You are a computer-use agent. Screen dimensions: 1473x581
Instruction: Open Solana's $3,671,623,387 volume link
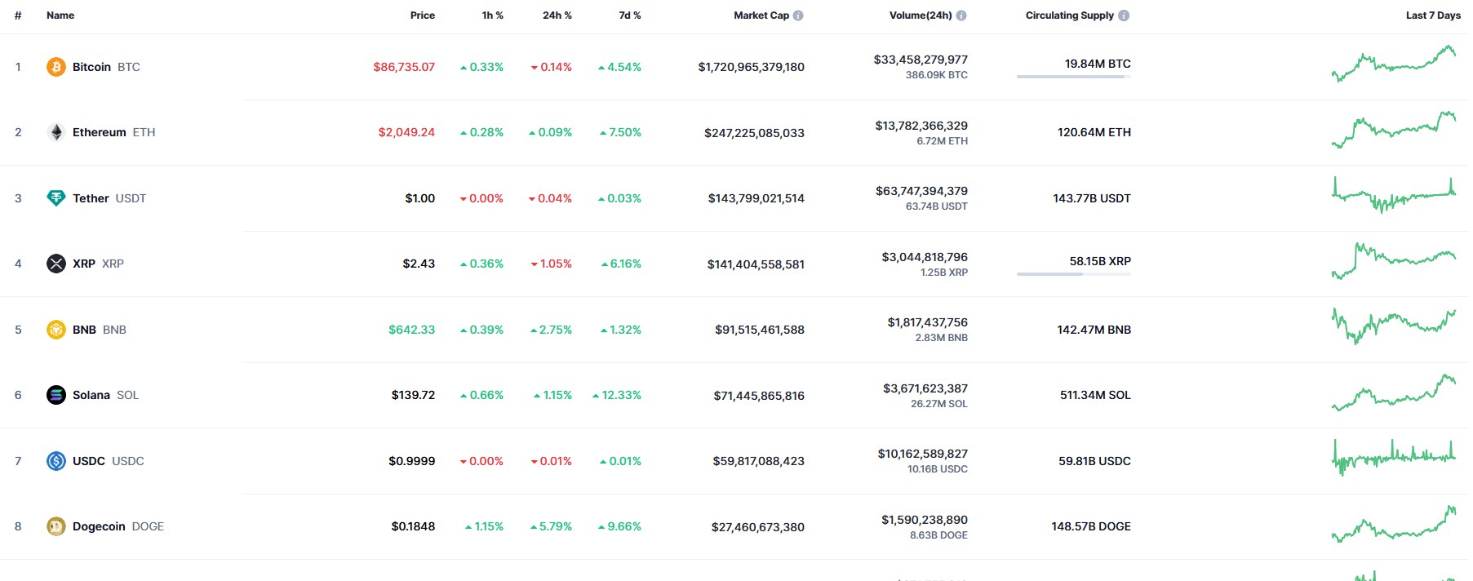[x=925, y=388]
